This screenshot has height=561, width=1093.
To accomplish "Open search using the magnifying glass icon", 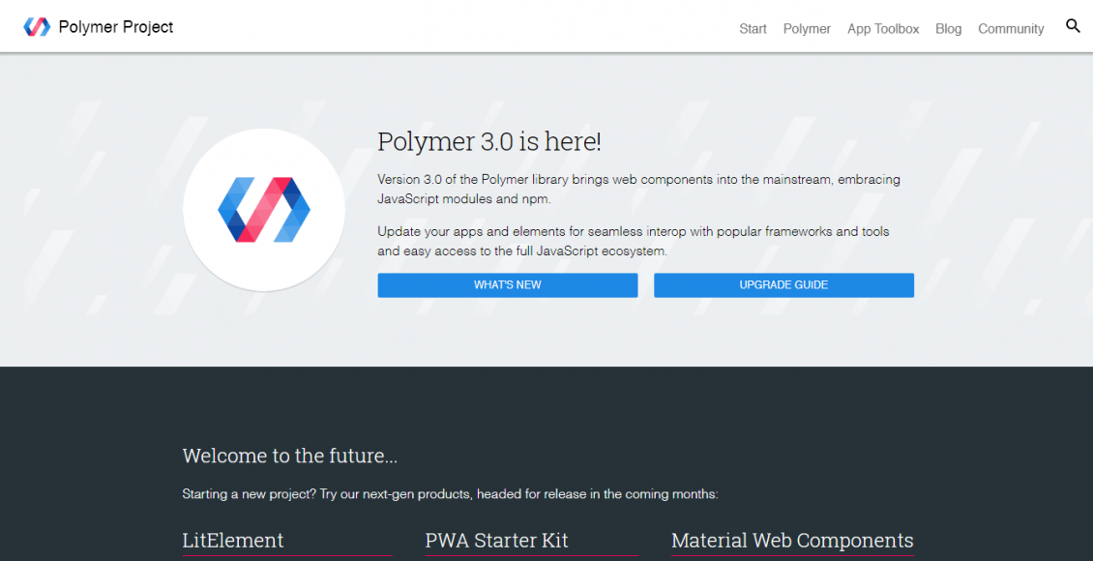I will point(1073,26).
